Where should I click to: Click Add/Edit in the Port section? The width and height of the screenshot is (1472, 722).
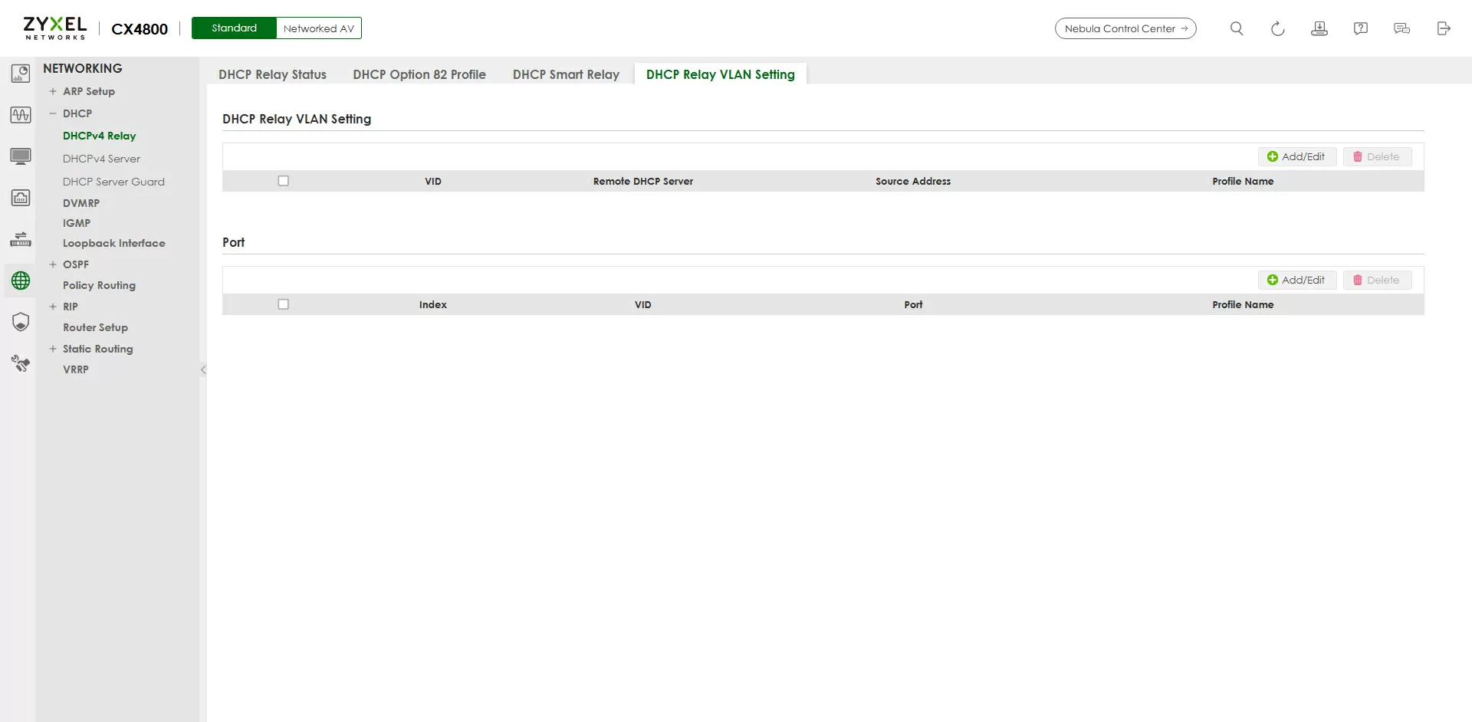click(1296, 280)
